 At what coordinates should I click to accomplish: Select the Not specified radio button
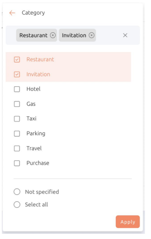click(17, 192)
